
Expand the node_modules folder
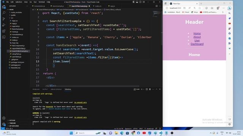pyautogui.click(x=16, y=12)
